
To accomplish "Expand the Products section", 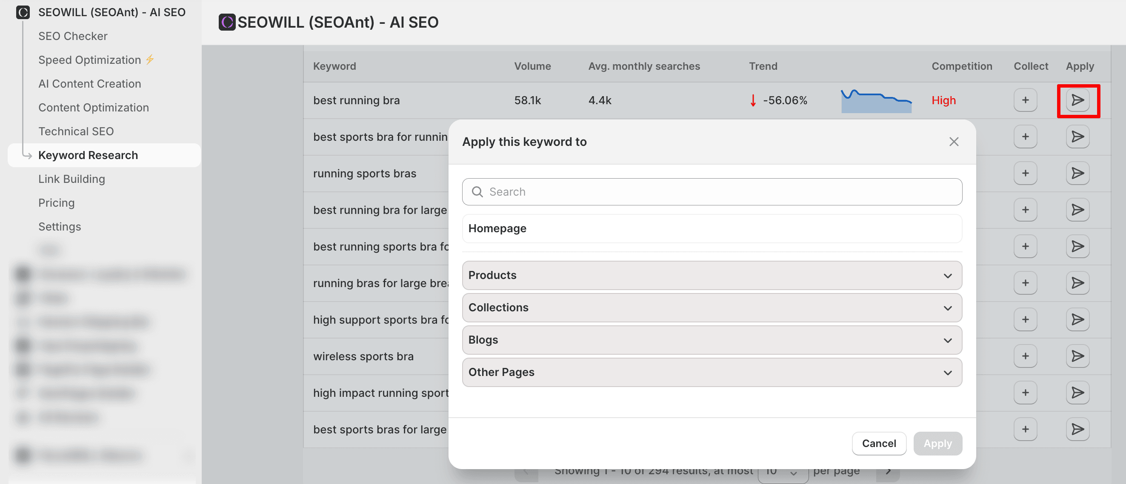I will [712, 275].
